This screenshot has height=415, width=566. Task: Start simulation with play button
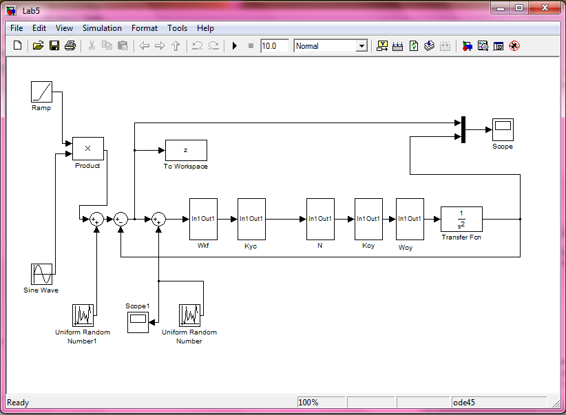(x=235, y=46)
